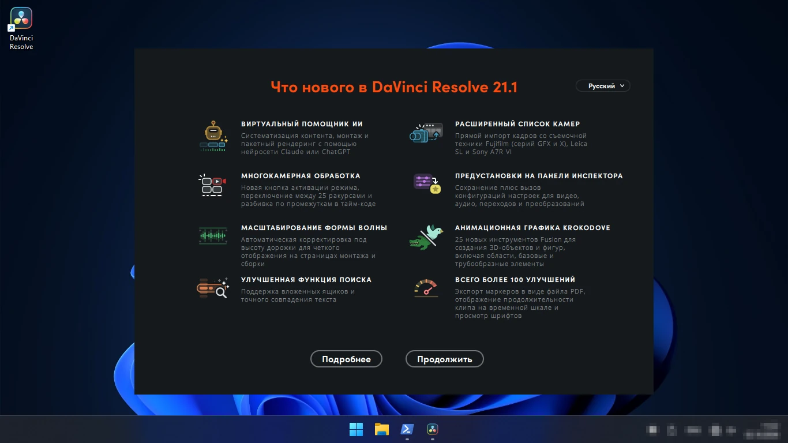Viewport: 788px width, 443px height.
Task: Click the УЛУЧШЕННАЯ ФУНКЦИЯ ПОИСКА heading
Action: click(x=306, y=280)
